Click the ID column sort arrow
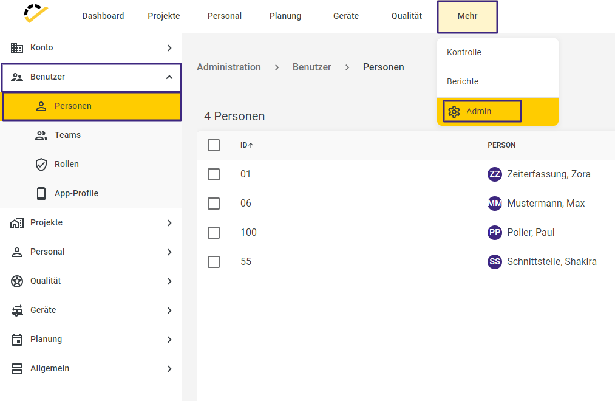615x401 pixels. point(251,145)
